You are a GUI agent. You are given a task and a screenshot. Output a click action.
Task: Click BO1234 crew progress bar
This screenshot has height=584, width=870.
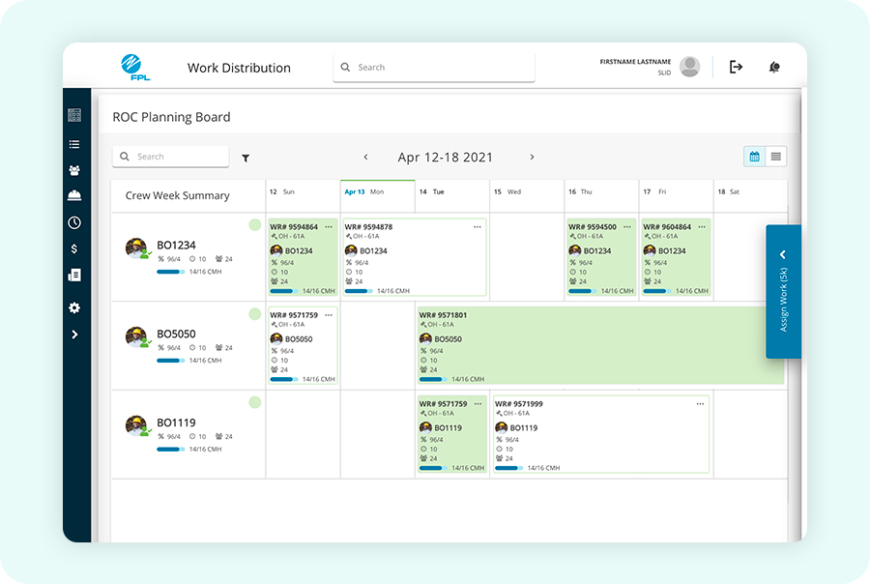point(171,272)
